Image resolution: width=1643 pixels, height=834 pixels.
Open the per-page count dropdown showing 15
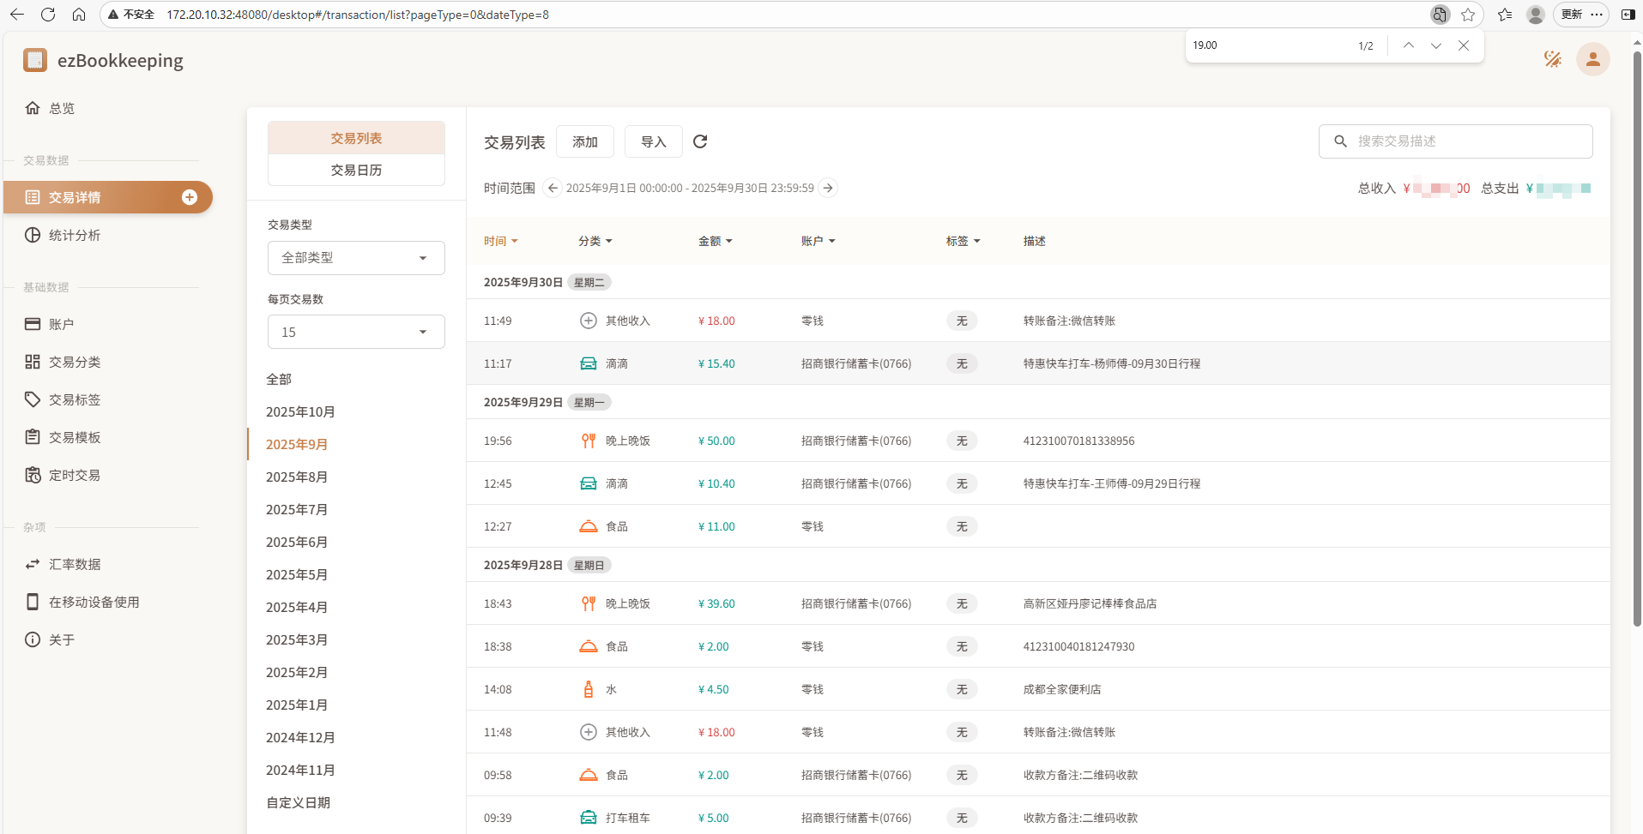[x=355, y=332]
